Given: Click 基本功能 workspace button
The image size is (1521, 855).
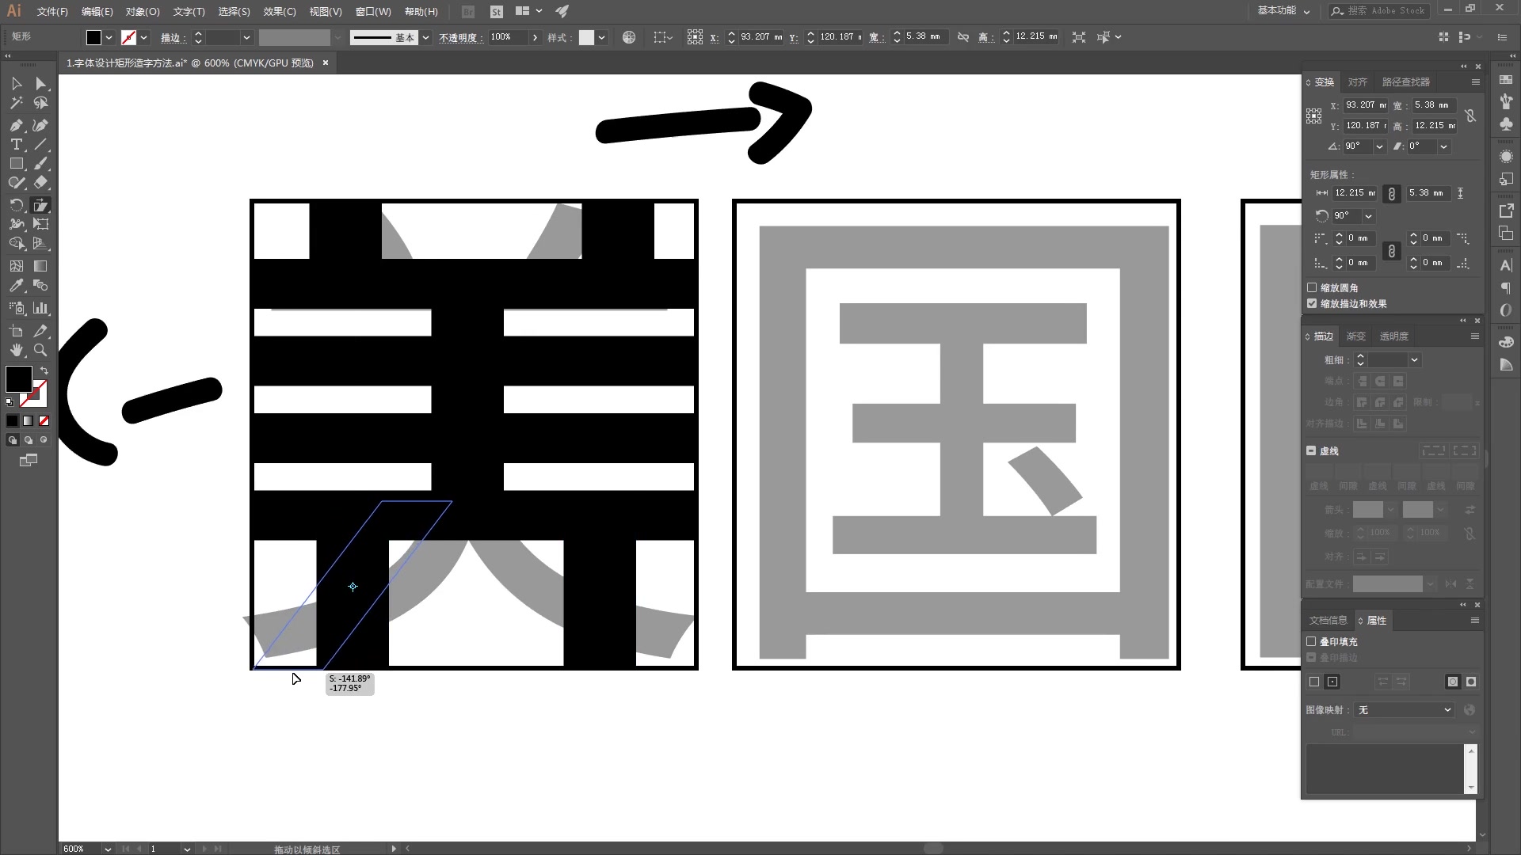Looking at the screenshot, I should point(1278,12).
